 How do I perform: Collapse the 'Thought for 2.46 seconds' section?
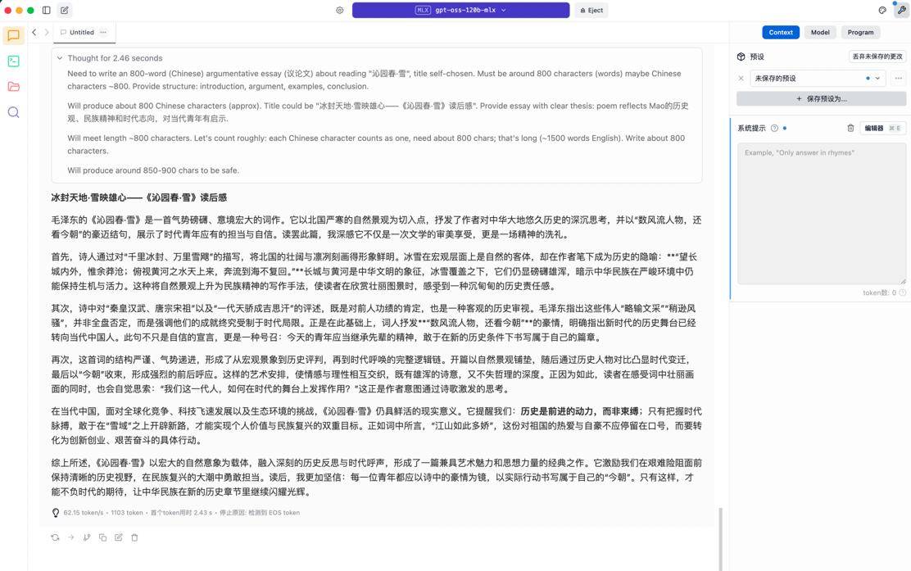(60, 58)
